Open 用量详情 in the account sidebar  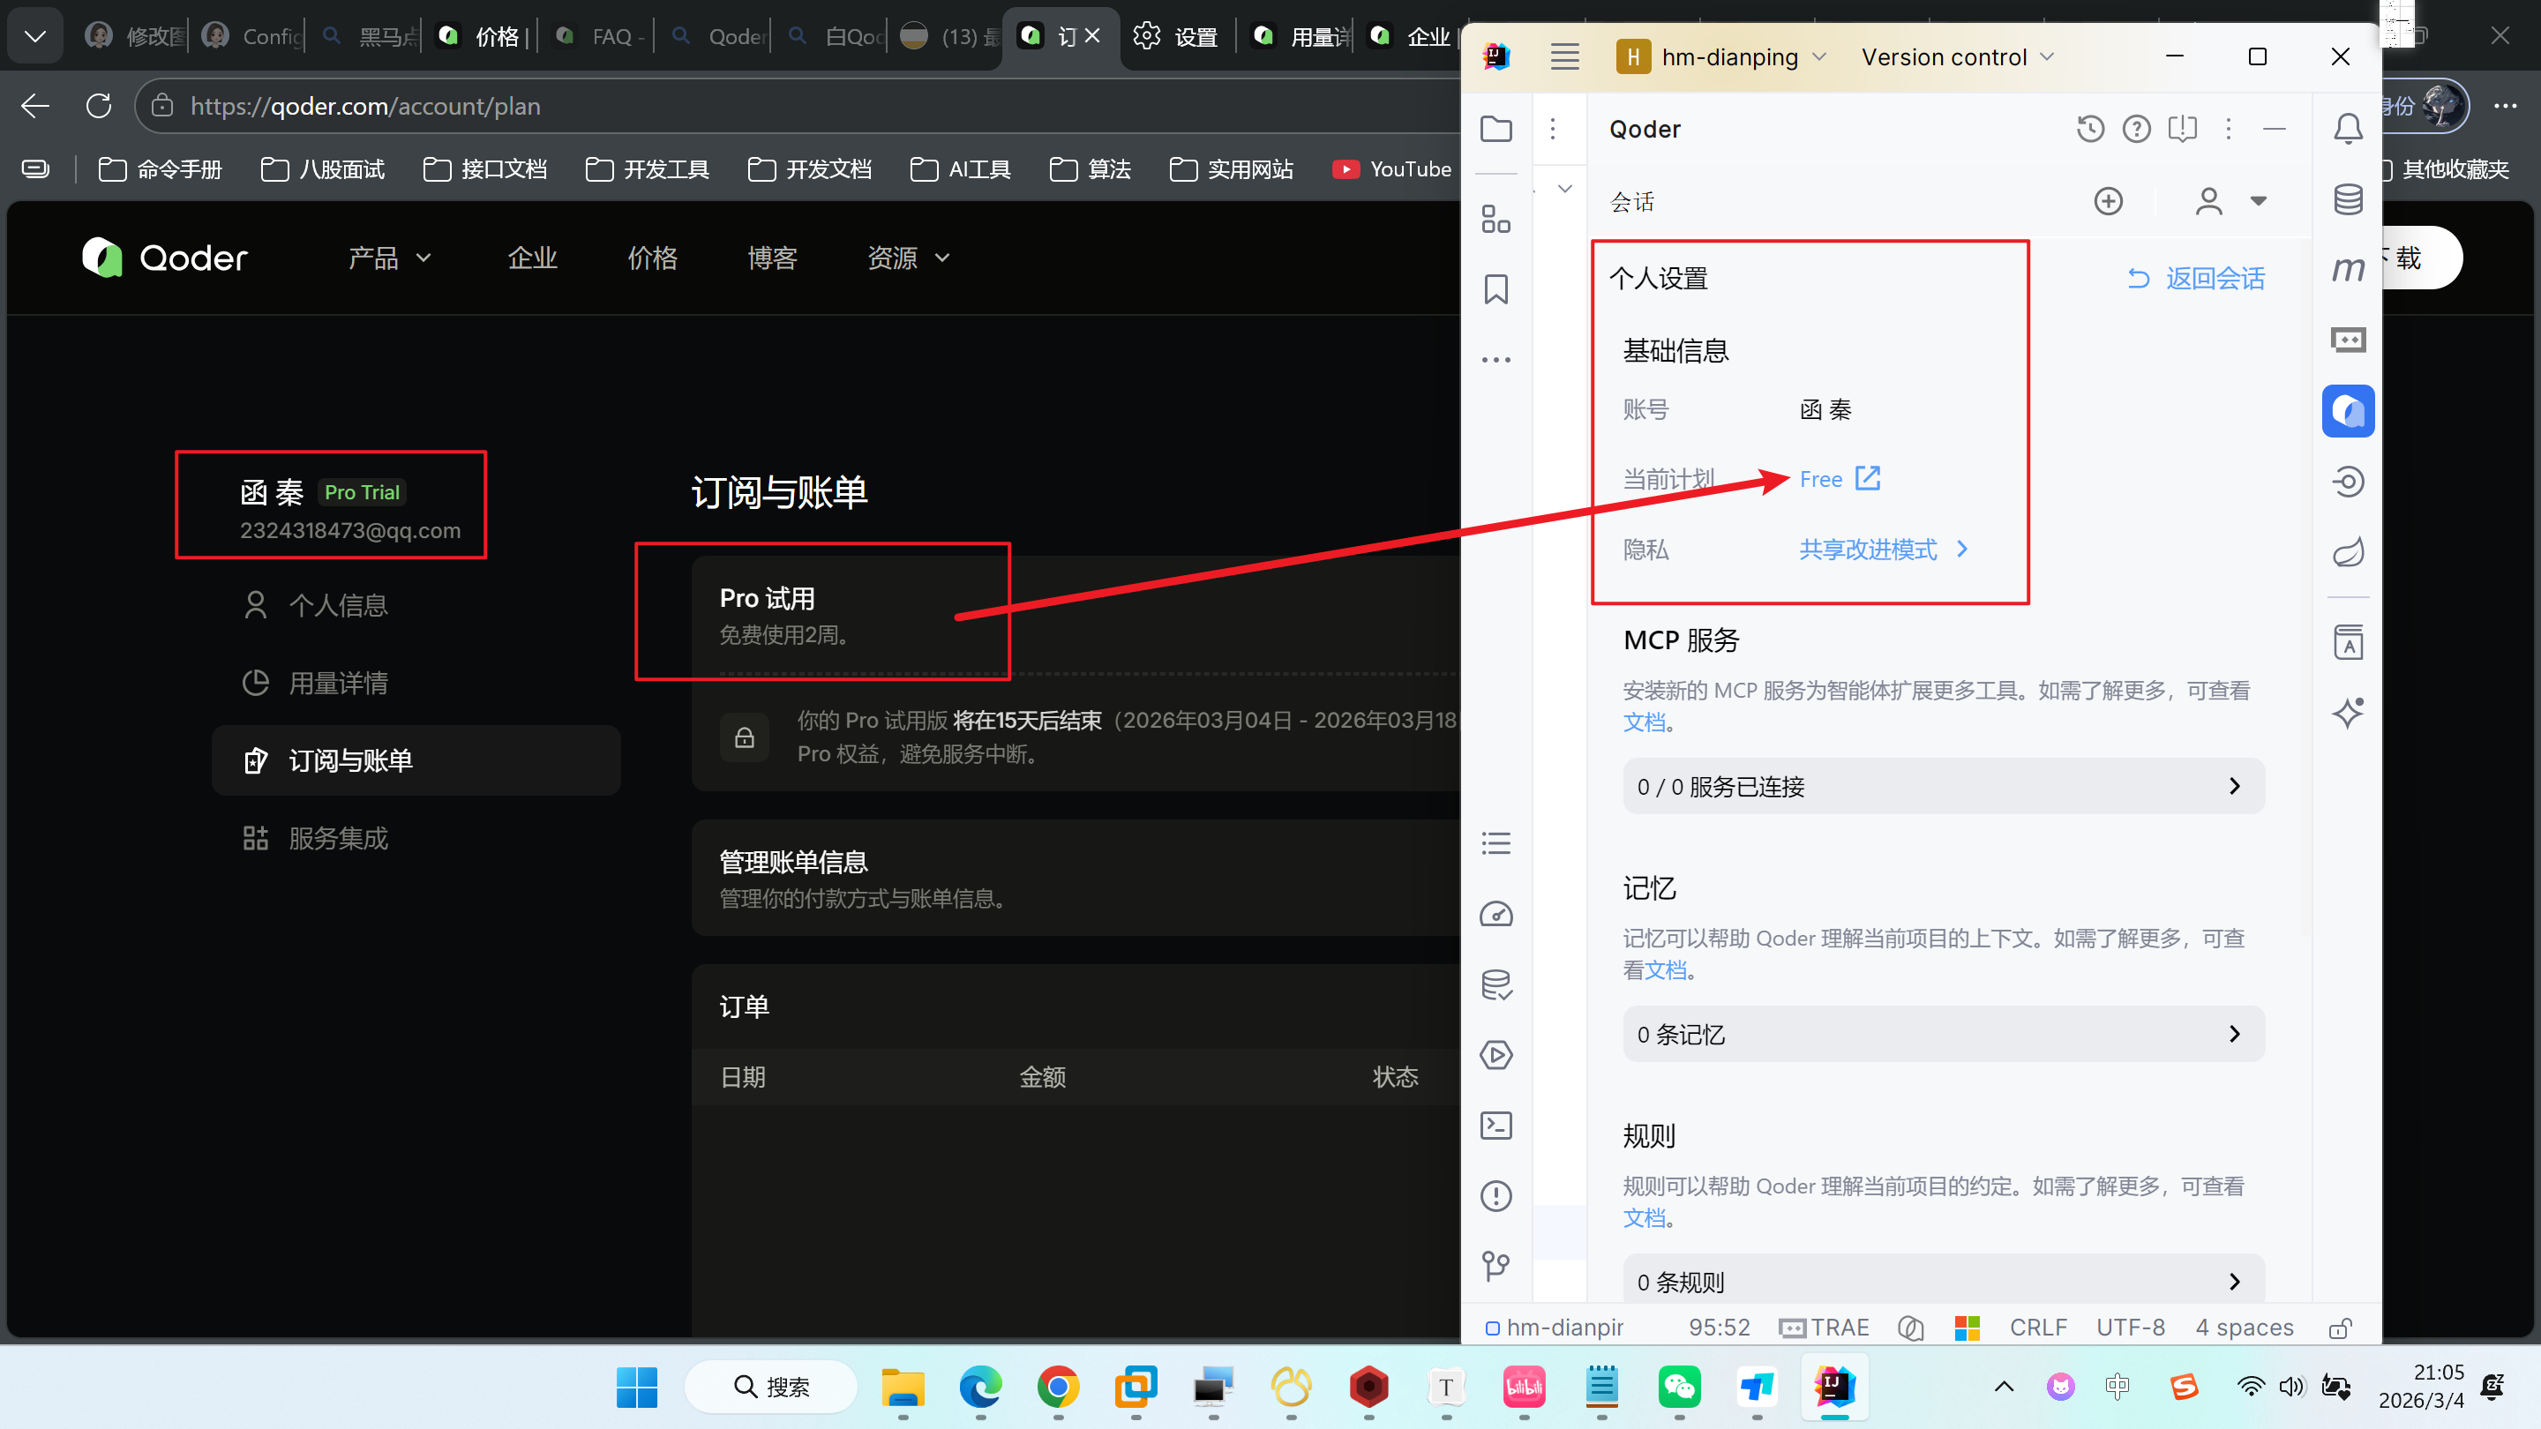[x=316, y=683]
